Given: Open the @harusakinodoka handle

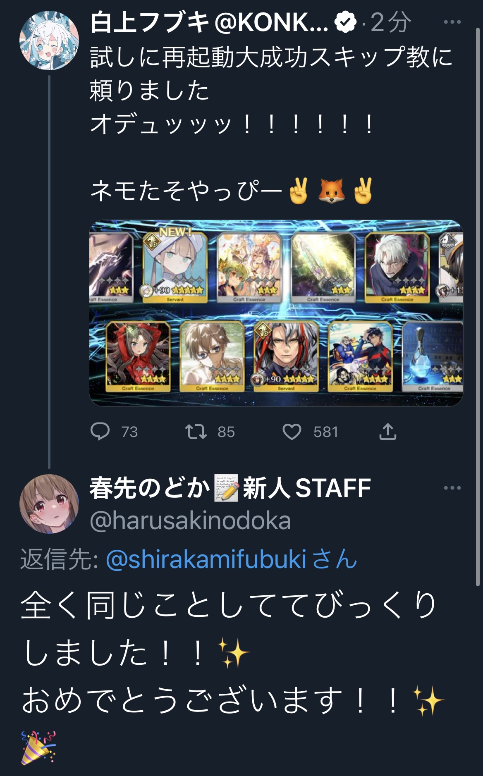Looking at the screenshot, I should tap(190, 521).
